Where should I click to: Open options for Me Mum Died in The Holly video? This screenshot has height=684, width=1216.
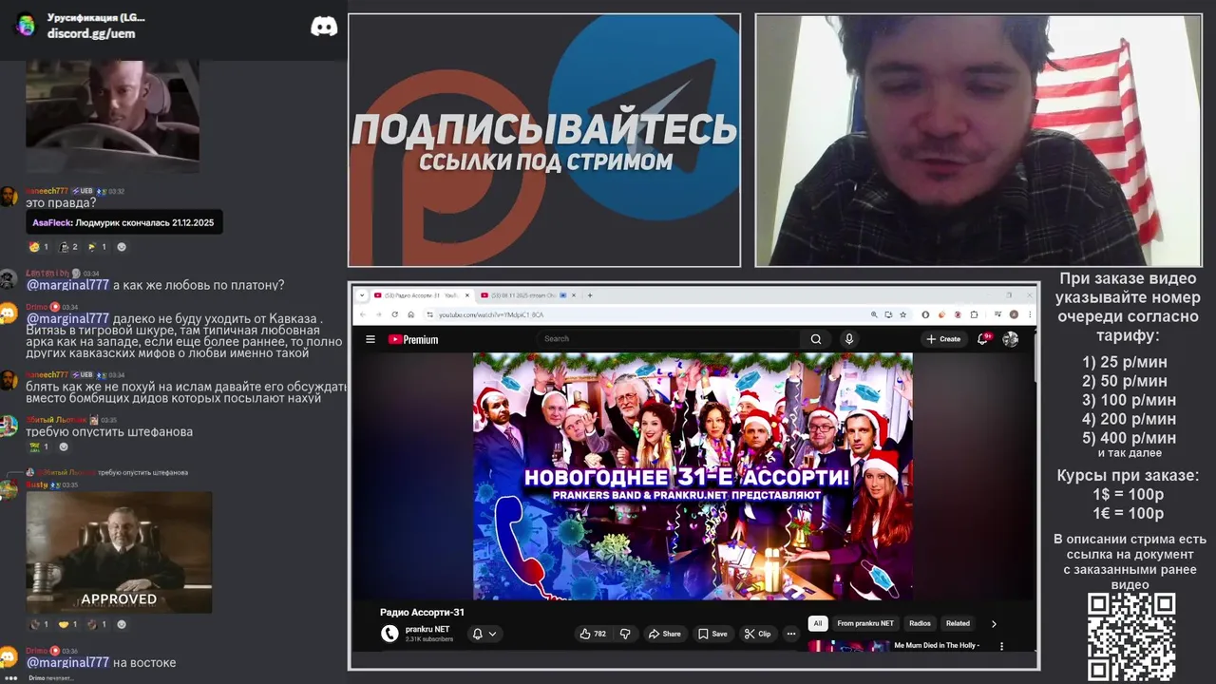[x=1002, y=646]
